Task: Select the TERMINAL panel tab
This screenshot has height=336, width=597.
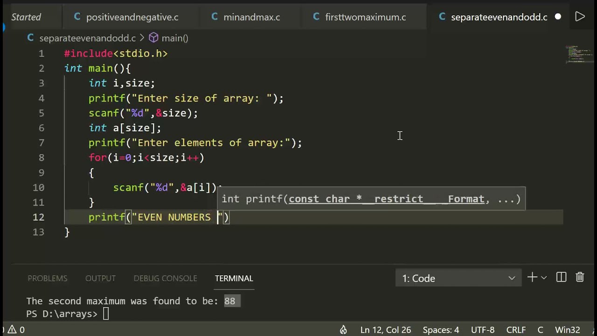Action: click(234, 278)
